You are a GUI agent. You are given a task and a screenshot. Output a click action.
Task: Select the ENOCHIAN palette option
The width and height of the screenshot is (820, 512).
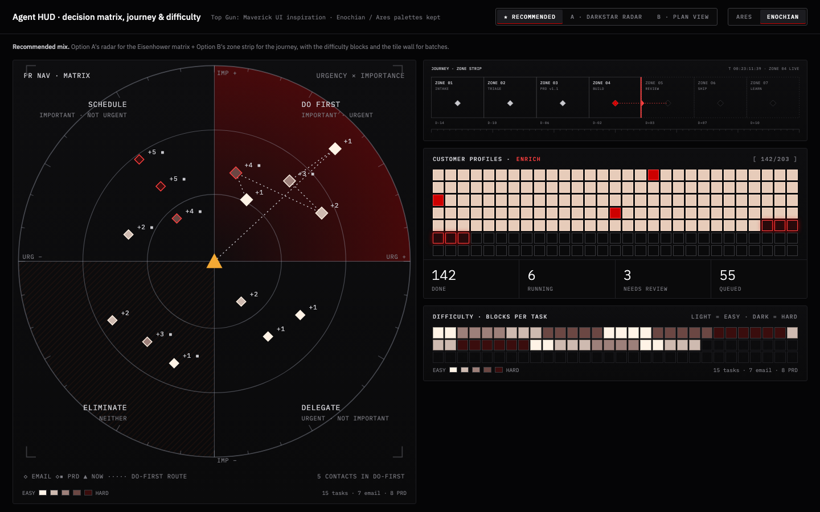coord(782,17)
